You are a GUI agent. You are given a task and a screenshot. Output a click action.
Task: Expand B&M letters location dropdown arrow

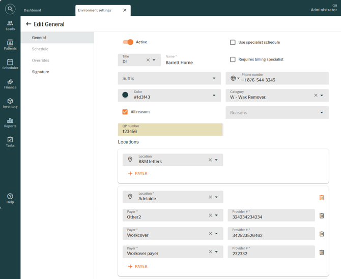click(216, 160)
